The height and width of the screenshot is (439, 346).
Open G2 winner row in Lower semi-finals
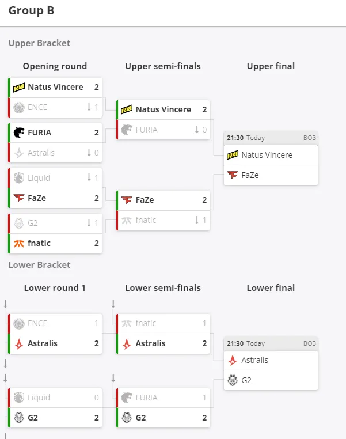tap(163, 418)
